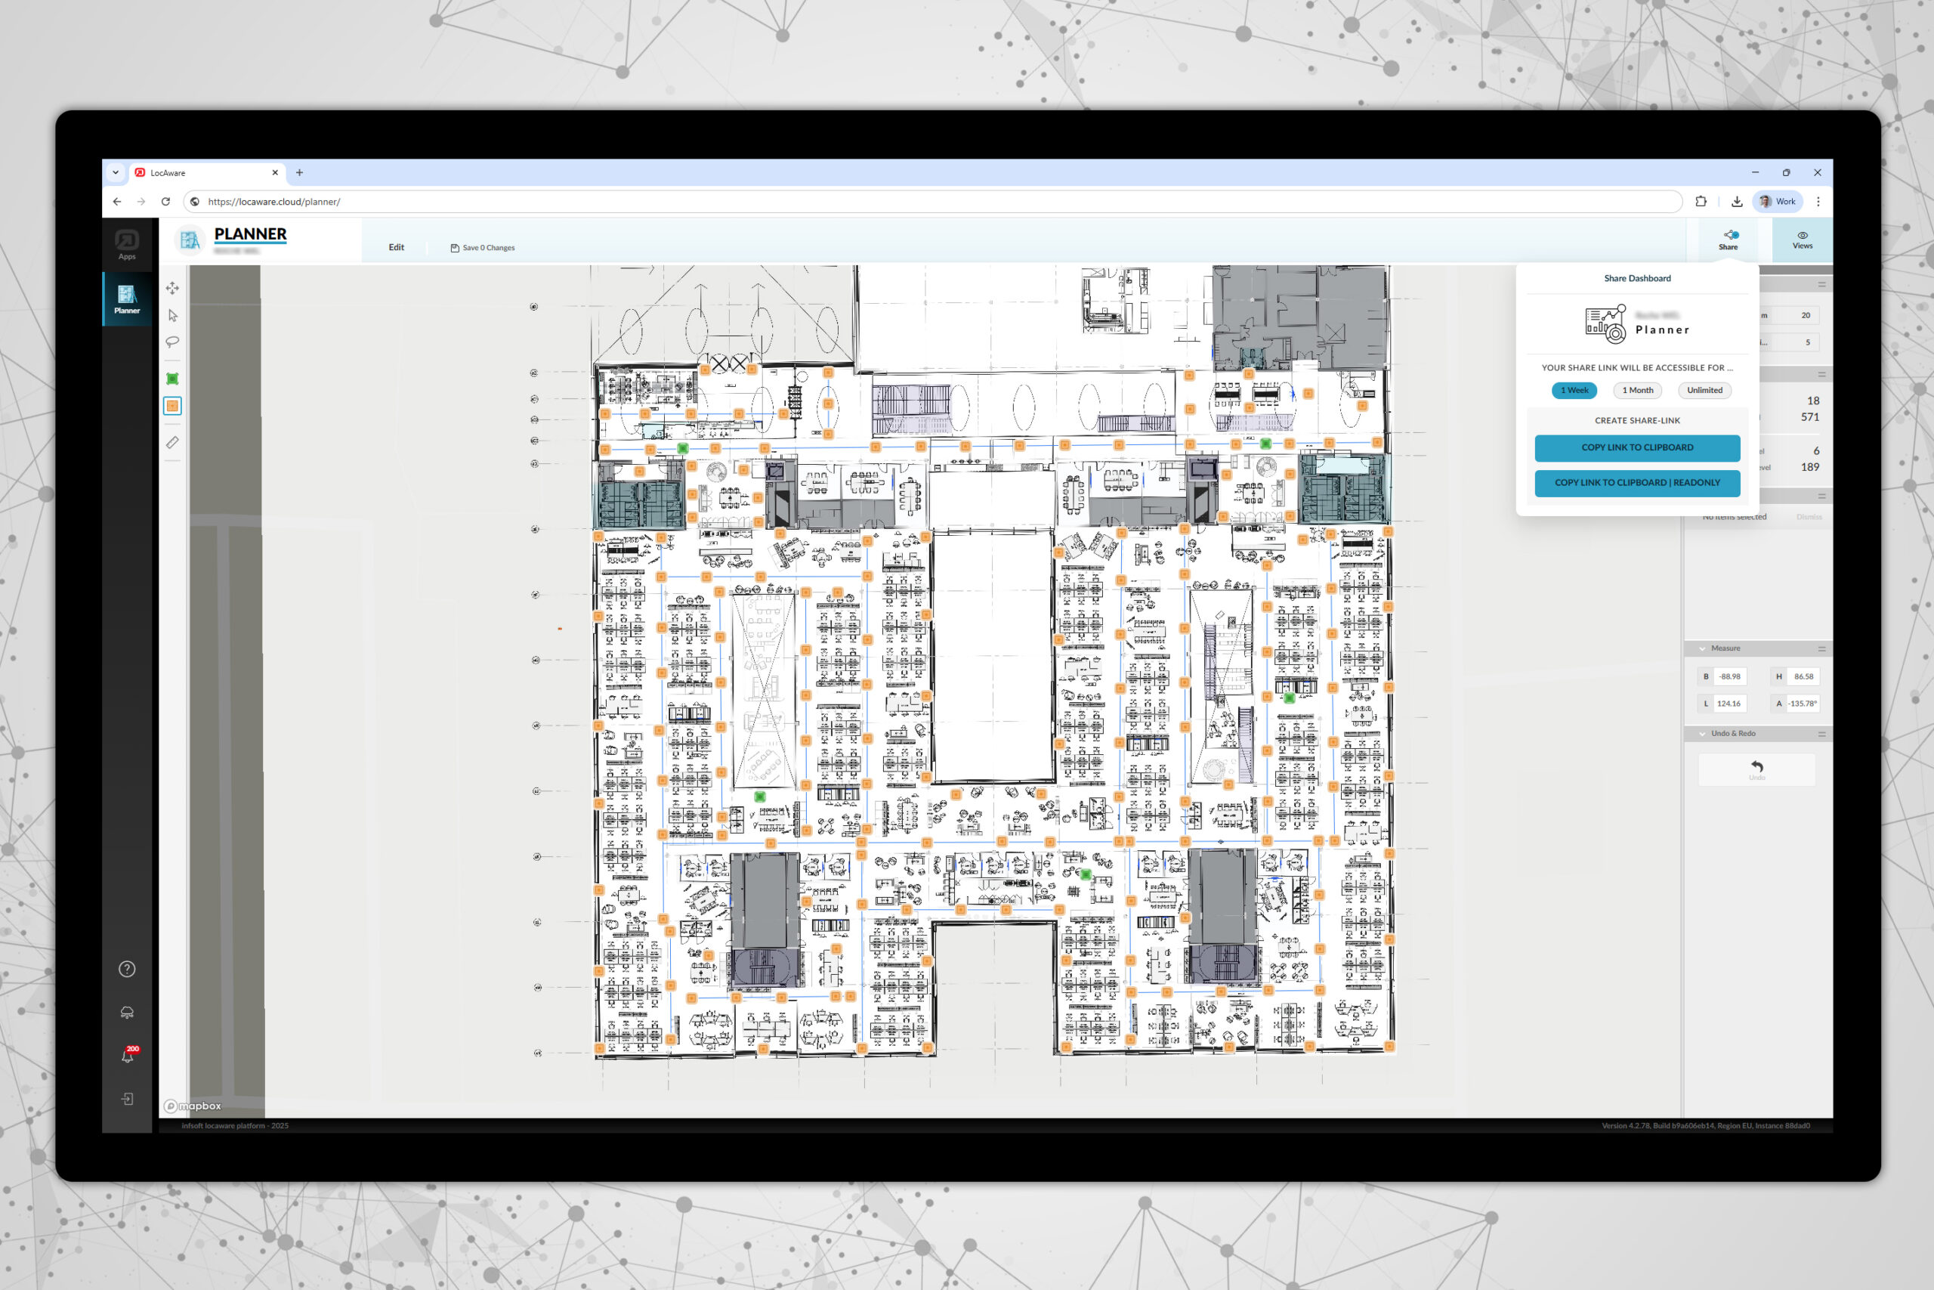Screen dimensions: 1934x1290
Task: Open notifications via the bell with 200 badge
Action: [x=127, y=1056]
